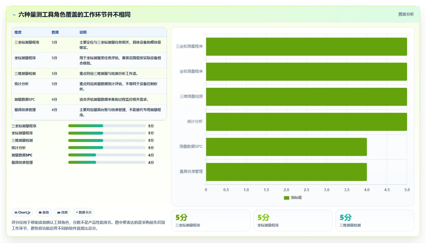Click table cell 三坐标测量程序
The width and height of the screenshot is (426, 243).
tap(27, 42)
